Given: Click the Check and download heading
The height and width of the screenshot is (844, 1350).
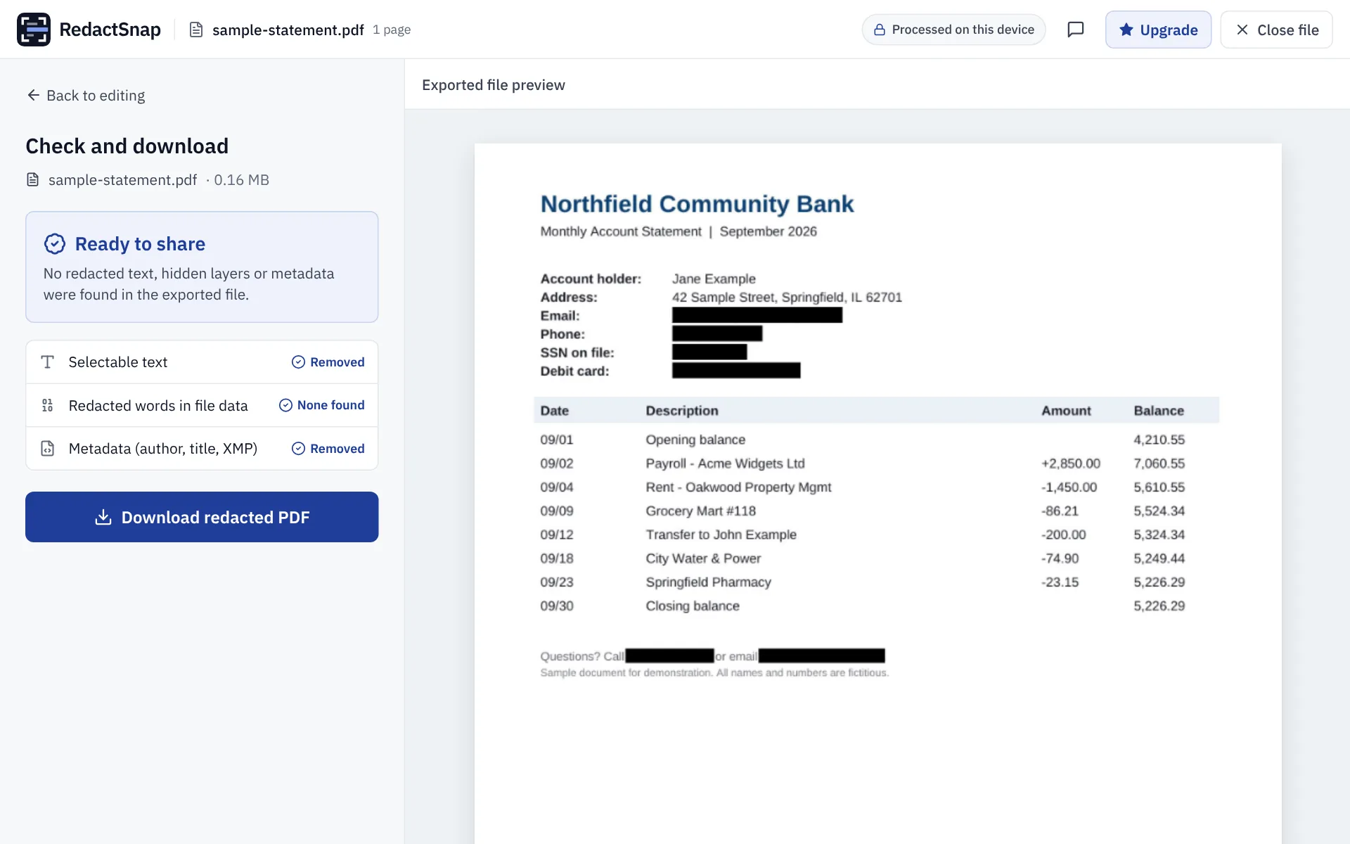Looking at the screenshot, I should (x=127, y=146).
